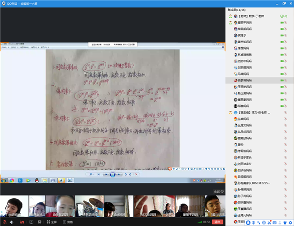Click green camera icon beside 曲梦瑶妈妈
The width and height of the screenshot is (294, 226).
281,80
